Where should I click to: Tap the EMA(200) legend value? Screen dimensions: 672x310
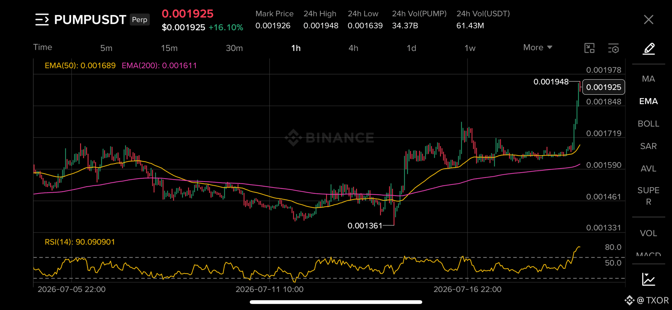(159, 66)
